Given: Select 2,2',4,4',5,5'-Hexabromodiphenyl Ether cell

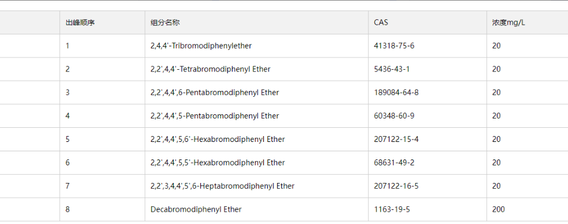Looking at the screenshot, I should 257,162.
